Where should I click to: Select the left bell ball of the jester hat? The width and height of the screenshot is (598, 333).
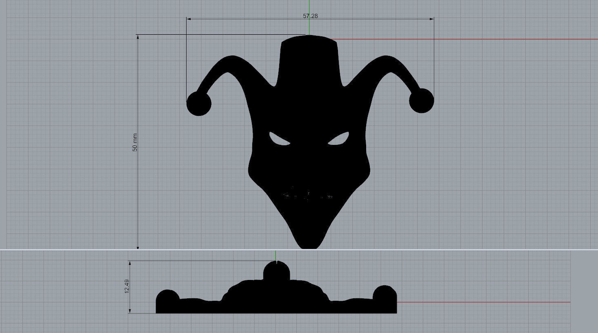(199, 103)
